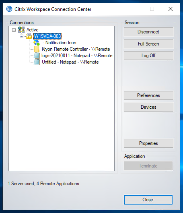
Task: Click the Close button at bottom
Action: (x=148, y=200)
